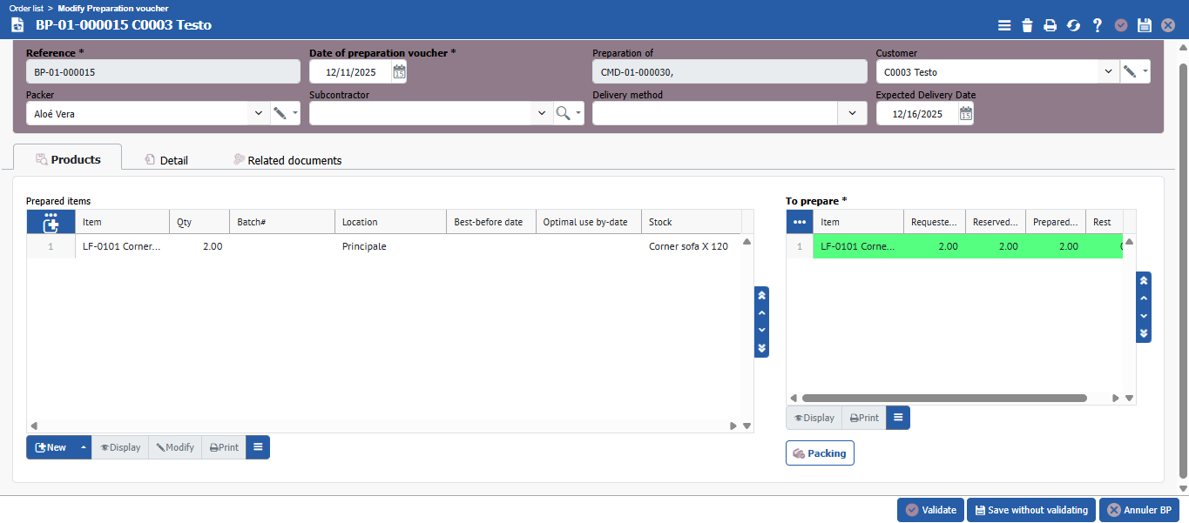This screenshot has width=1189, height=523.
Task: Click the Subcontractor search magnifier icon
Action: (564, 113)
